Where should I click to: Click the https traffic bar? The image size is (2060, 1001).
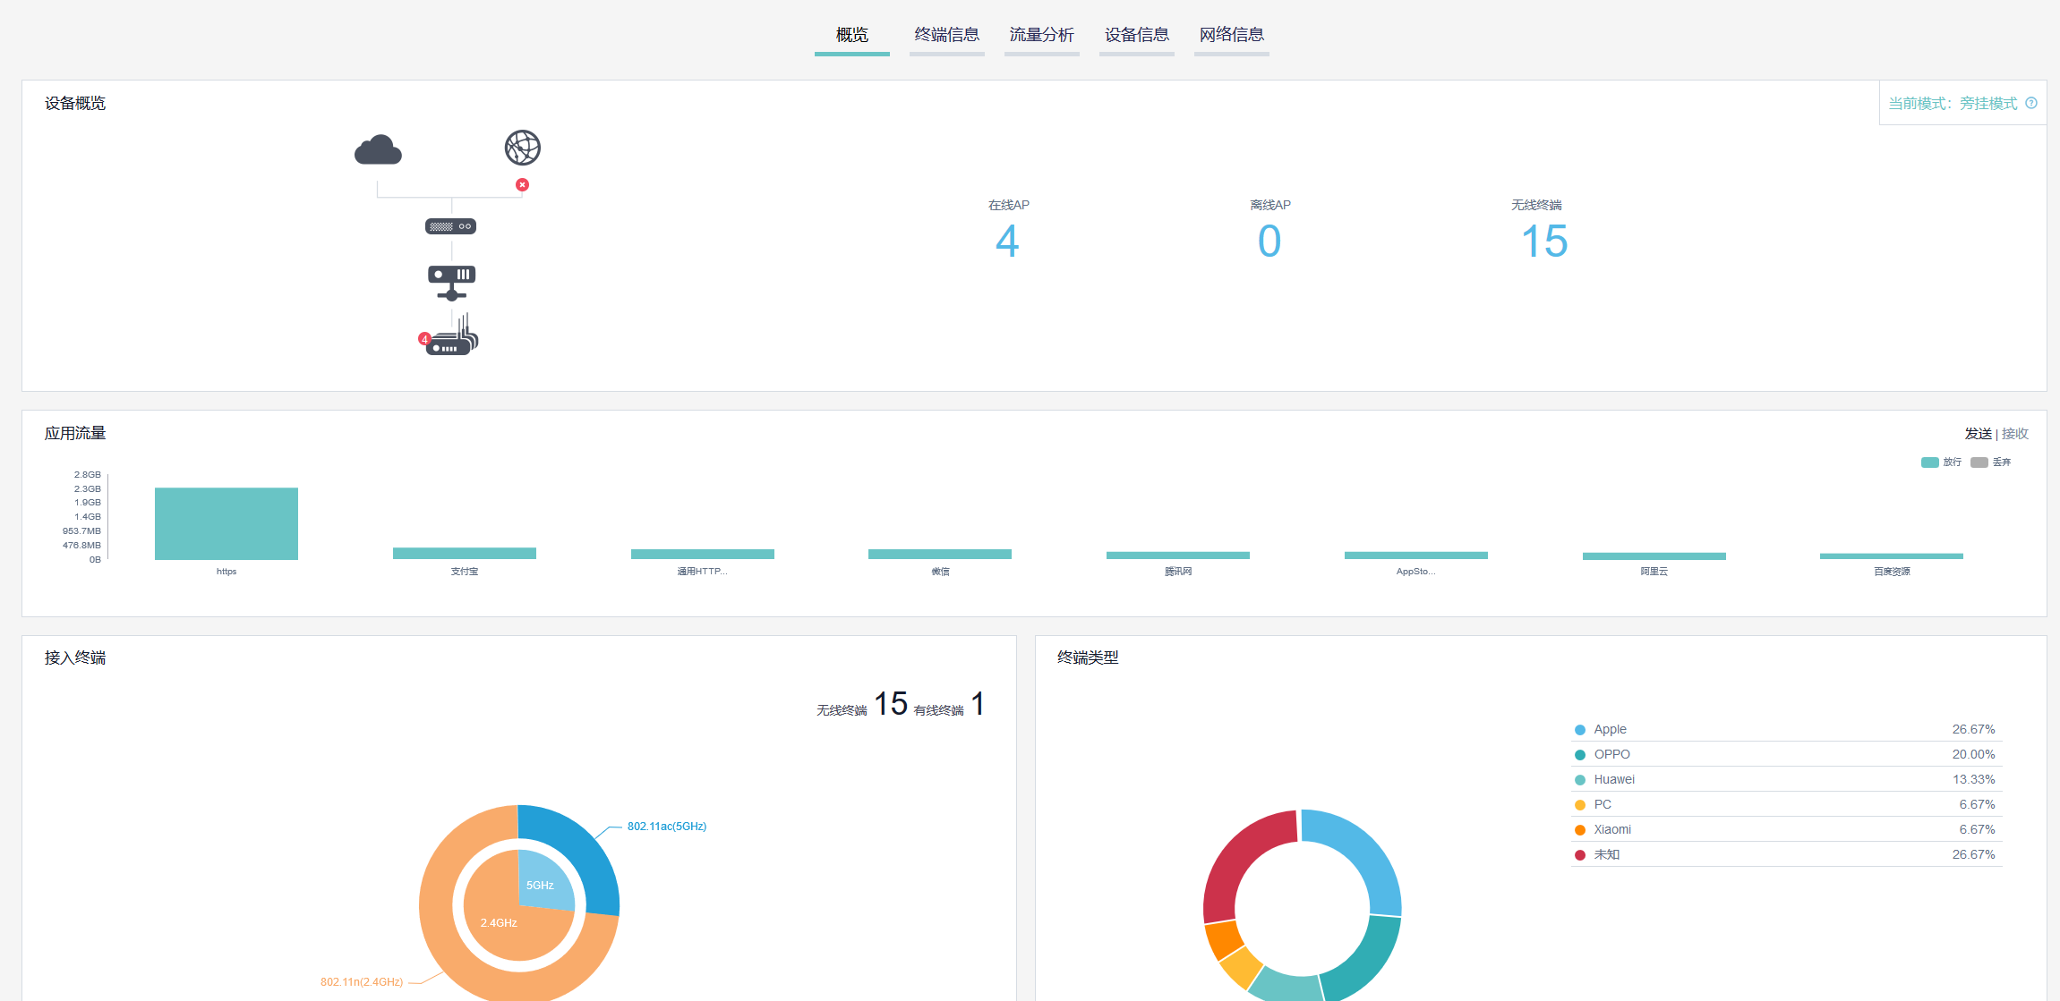pos(227,523)
